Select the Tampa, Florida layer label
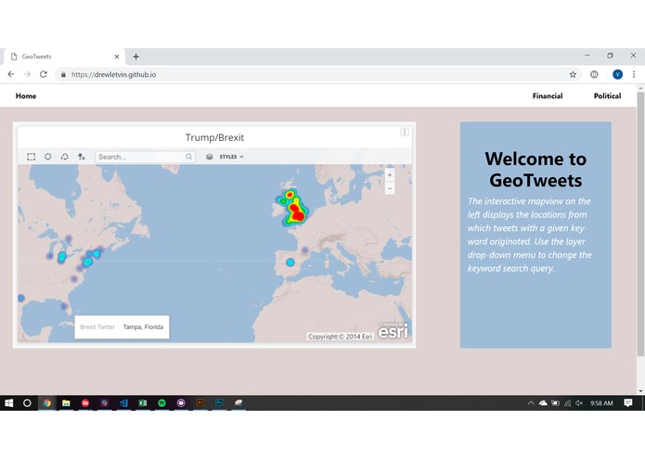 click(x=143, y=327)
